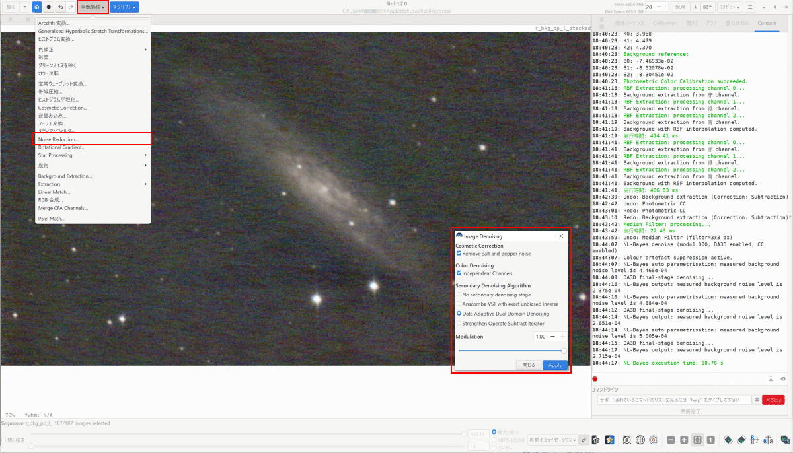This screenshot has width=793, height=453.
Task: Switch to the Calibration tab
Action: (x=665, y=23)
